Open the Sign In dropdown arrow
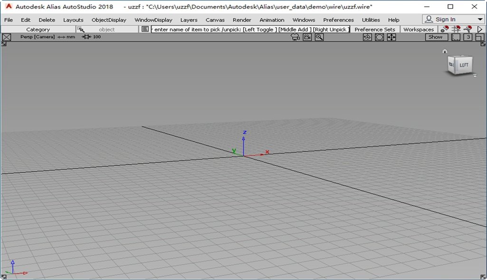Image resolution: width=487 pixels, height=280 pixels. (x=480, y=19)
